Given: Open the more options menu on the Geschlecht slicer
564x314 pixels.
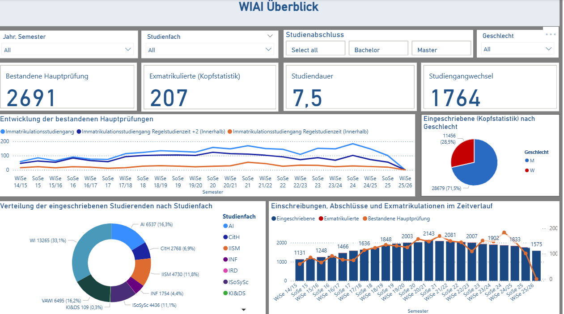Looking at the screenshot, I should pos(551,33).
